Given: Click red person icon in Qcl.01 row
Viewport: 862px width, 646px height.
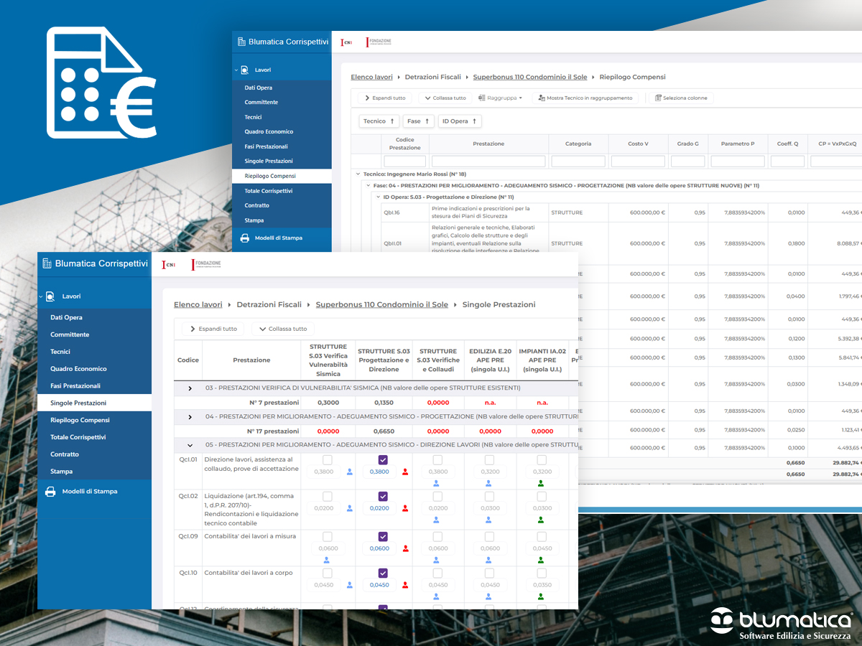Looking at the screenshot, I should (405, 472).
